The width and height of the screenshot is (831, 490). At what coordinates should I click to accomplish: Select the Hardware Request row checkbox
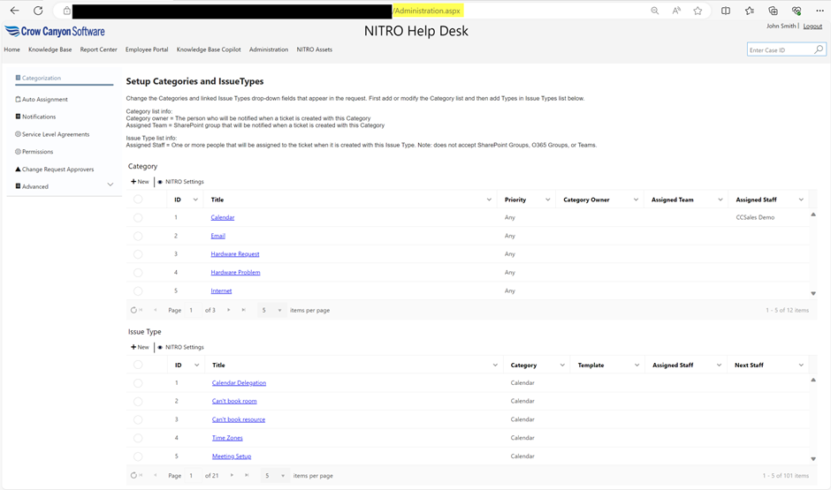pyautogui.click(x=138, y=254)
